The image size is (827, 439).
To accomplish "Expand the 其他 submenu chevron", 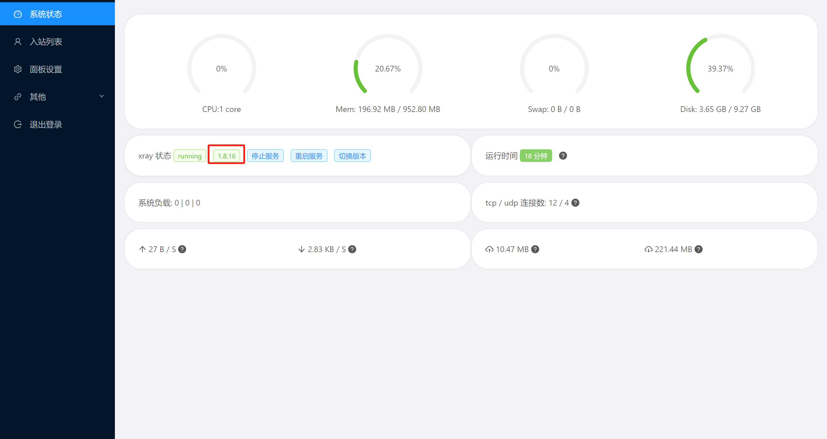I will click(x=102, y=96).
